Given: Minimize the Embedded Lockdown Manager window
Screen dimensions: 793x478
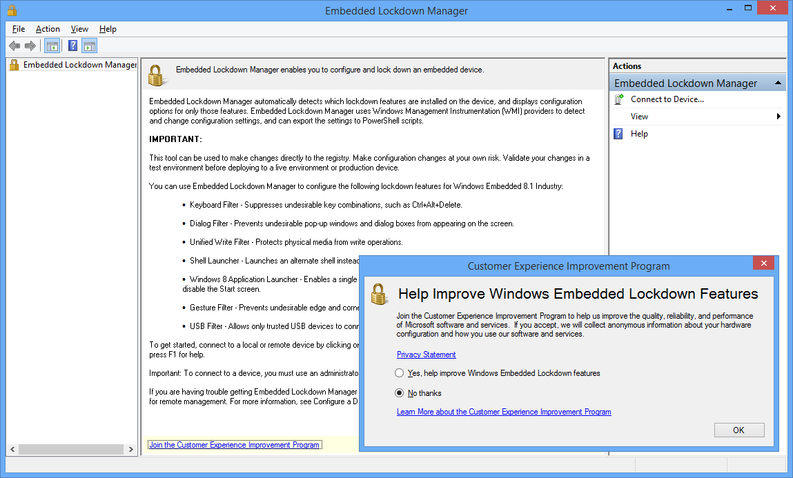Looking at the screenshot, I should point(730,8).
